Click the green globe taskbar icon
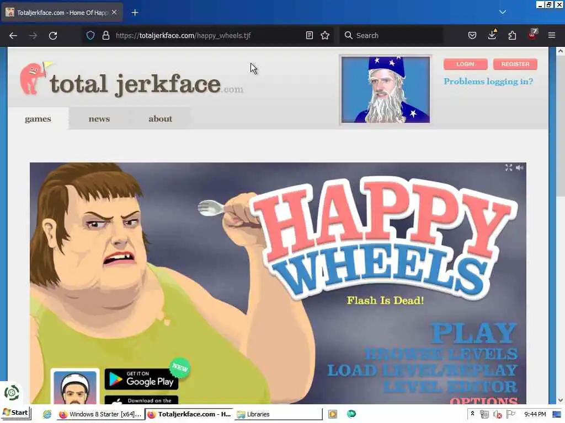This screenshot has height=423, width=565. point(351,414)
